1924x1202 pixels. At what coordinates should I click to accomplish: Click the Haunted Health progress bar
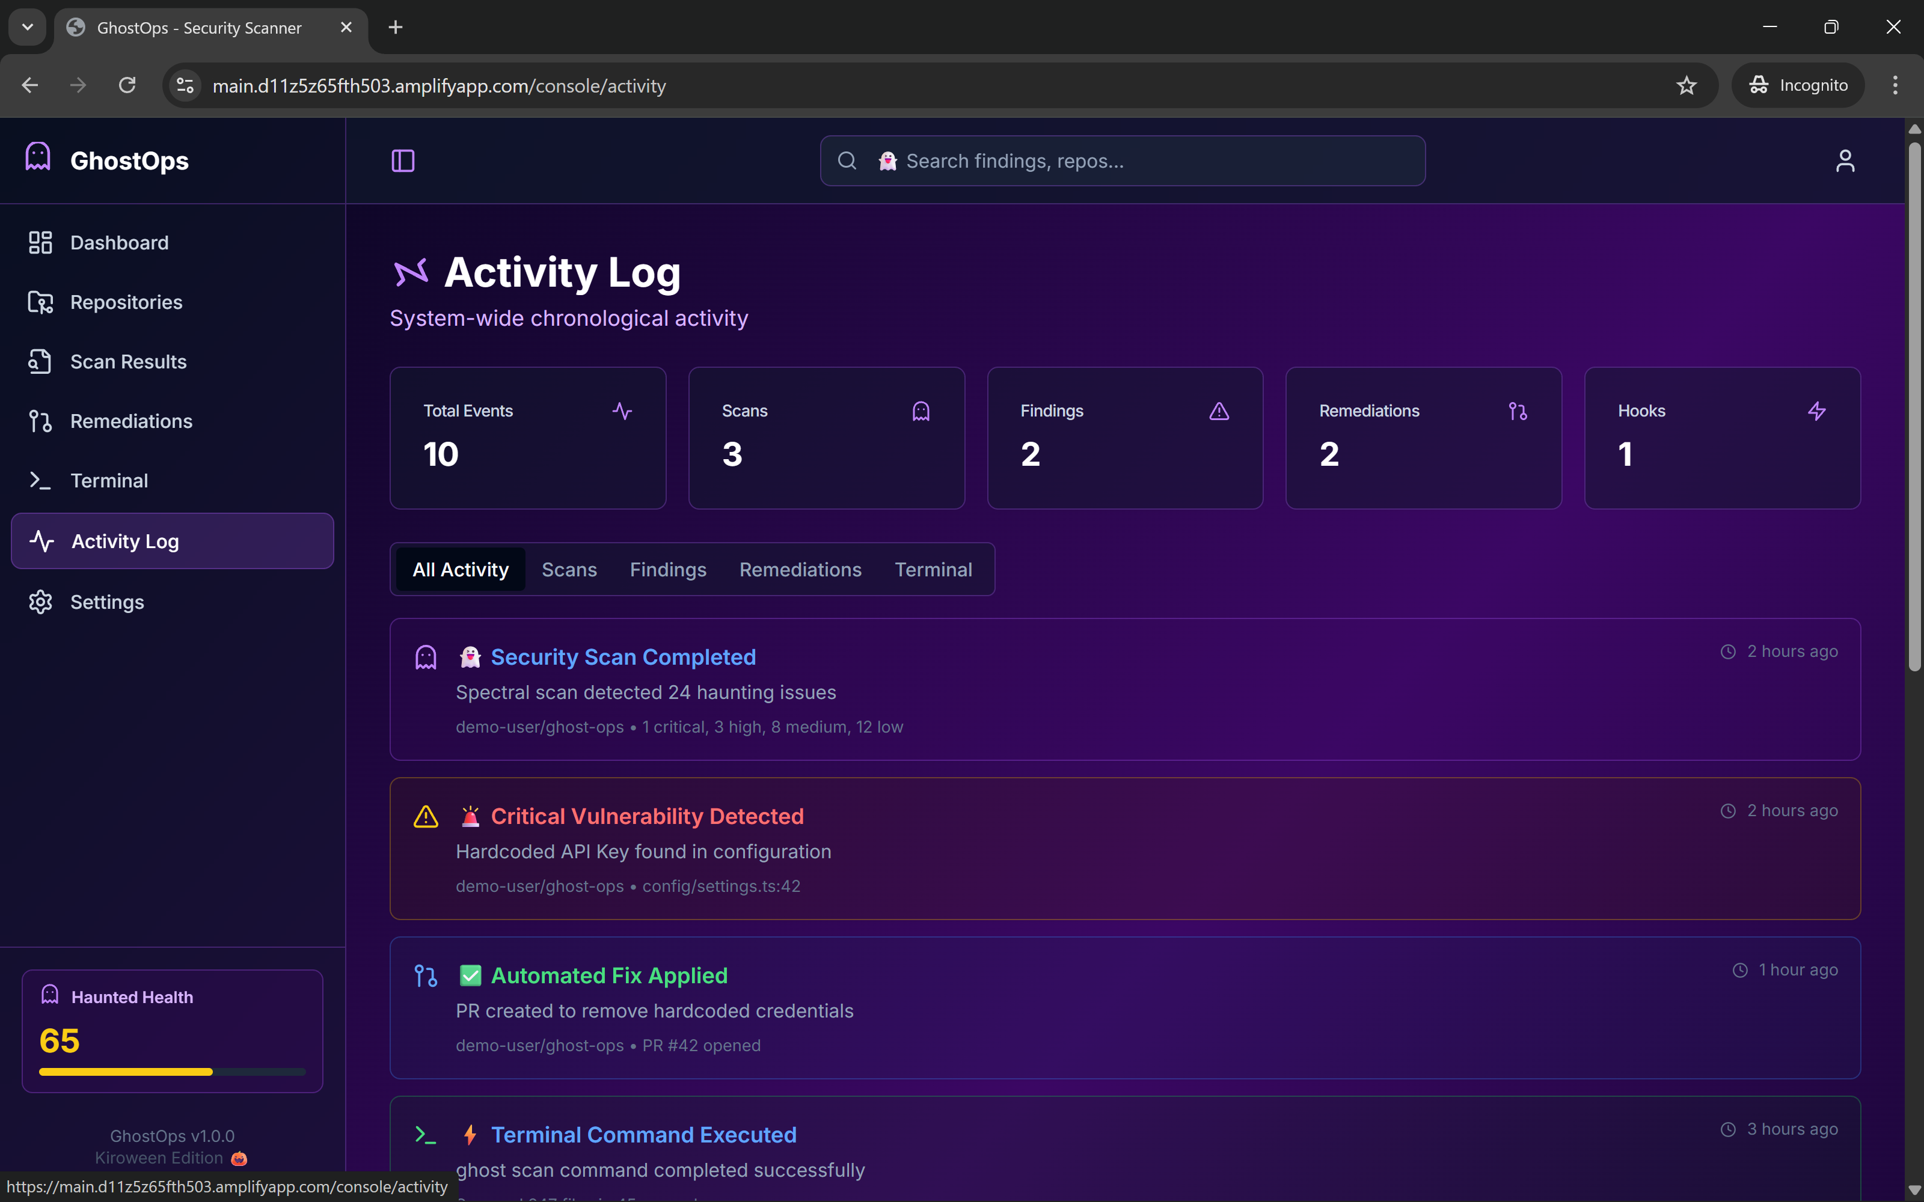point(172,1072)
